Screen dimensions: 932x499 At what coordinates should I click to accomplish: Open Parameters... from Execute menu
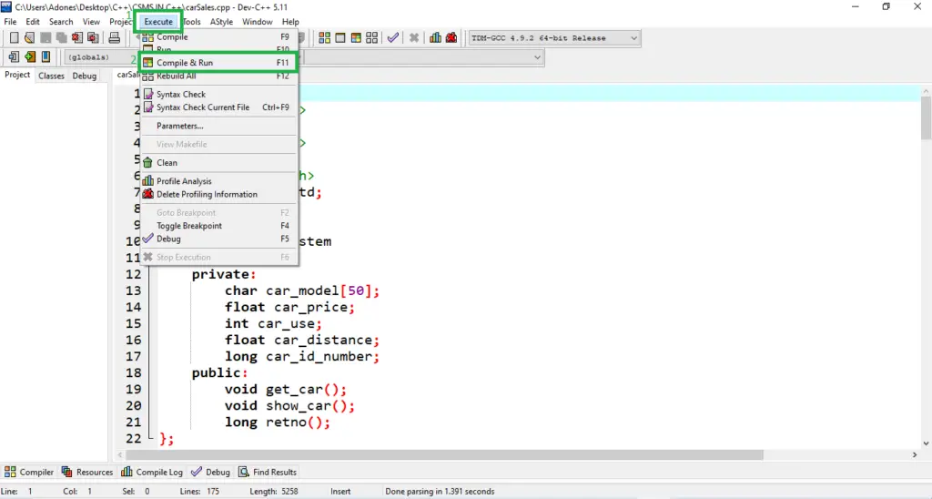click(218, 126)
